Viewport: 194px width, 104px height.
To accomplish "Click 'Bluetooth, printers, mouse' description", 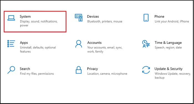I will pos(105,21).
